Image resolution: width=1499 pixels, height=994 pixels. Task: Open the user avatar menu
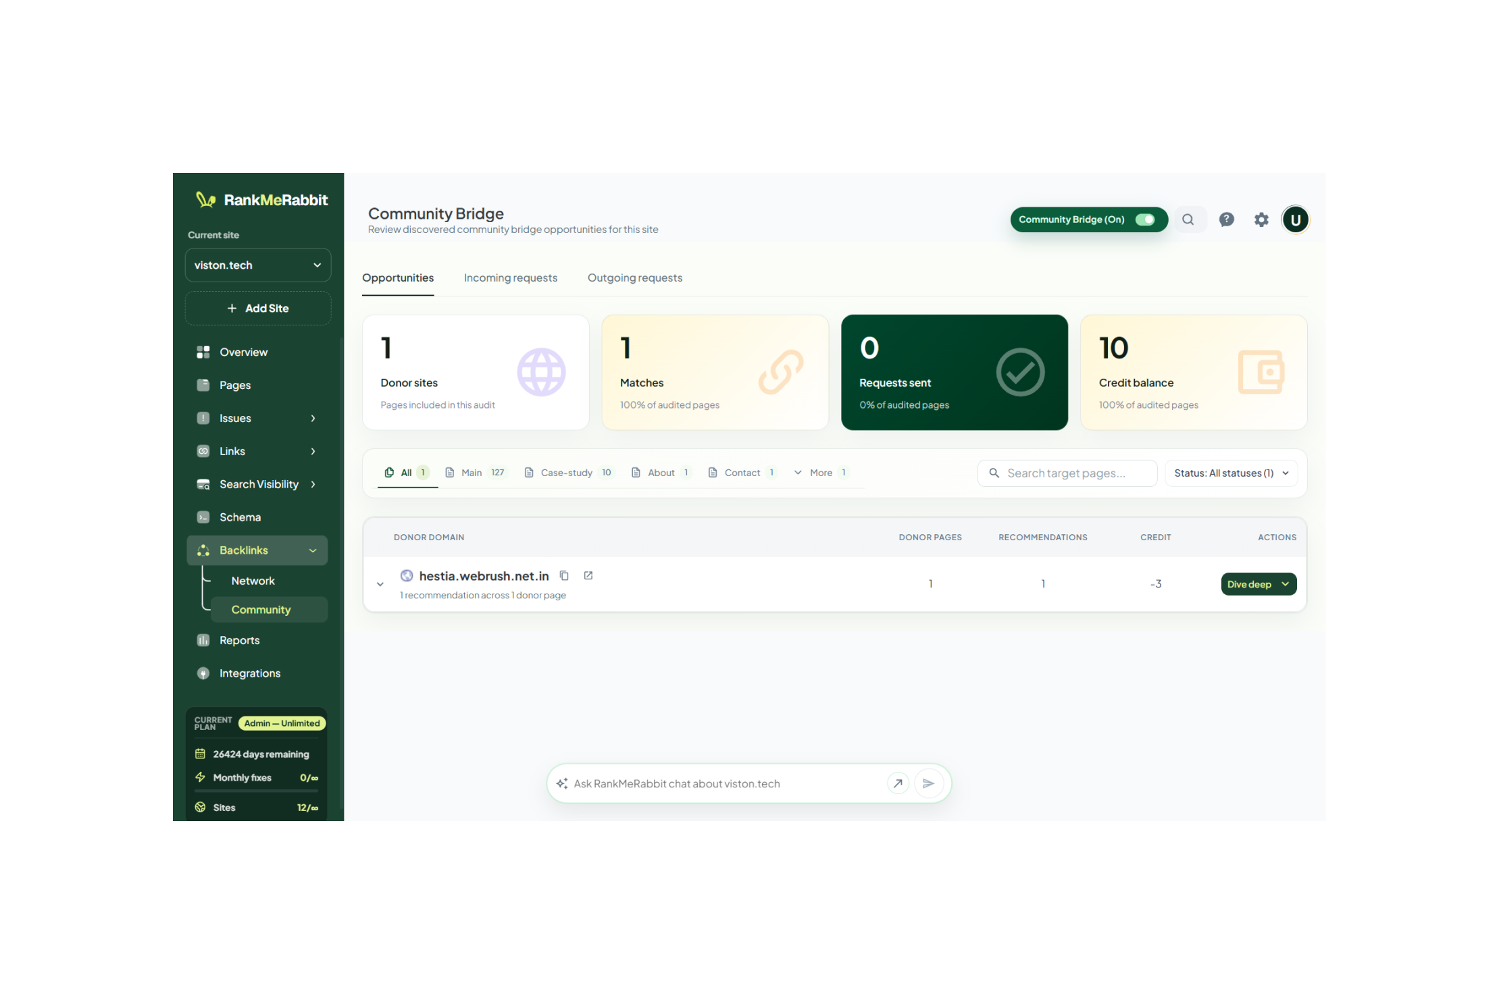tap(1295, 219)
